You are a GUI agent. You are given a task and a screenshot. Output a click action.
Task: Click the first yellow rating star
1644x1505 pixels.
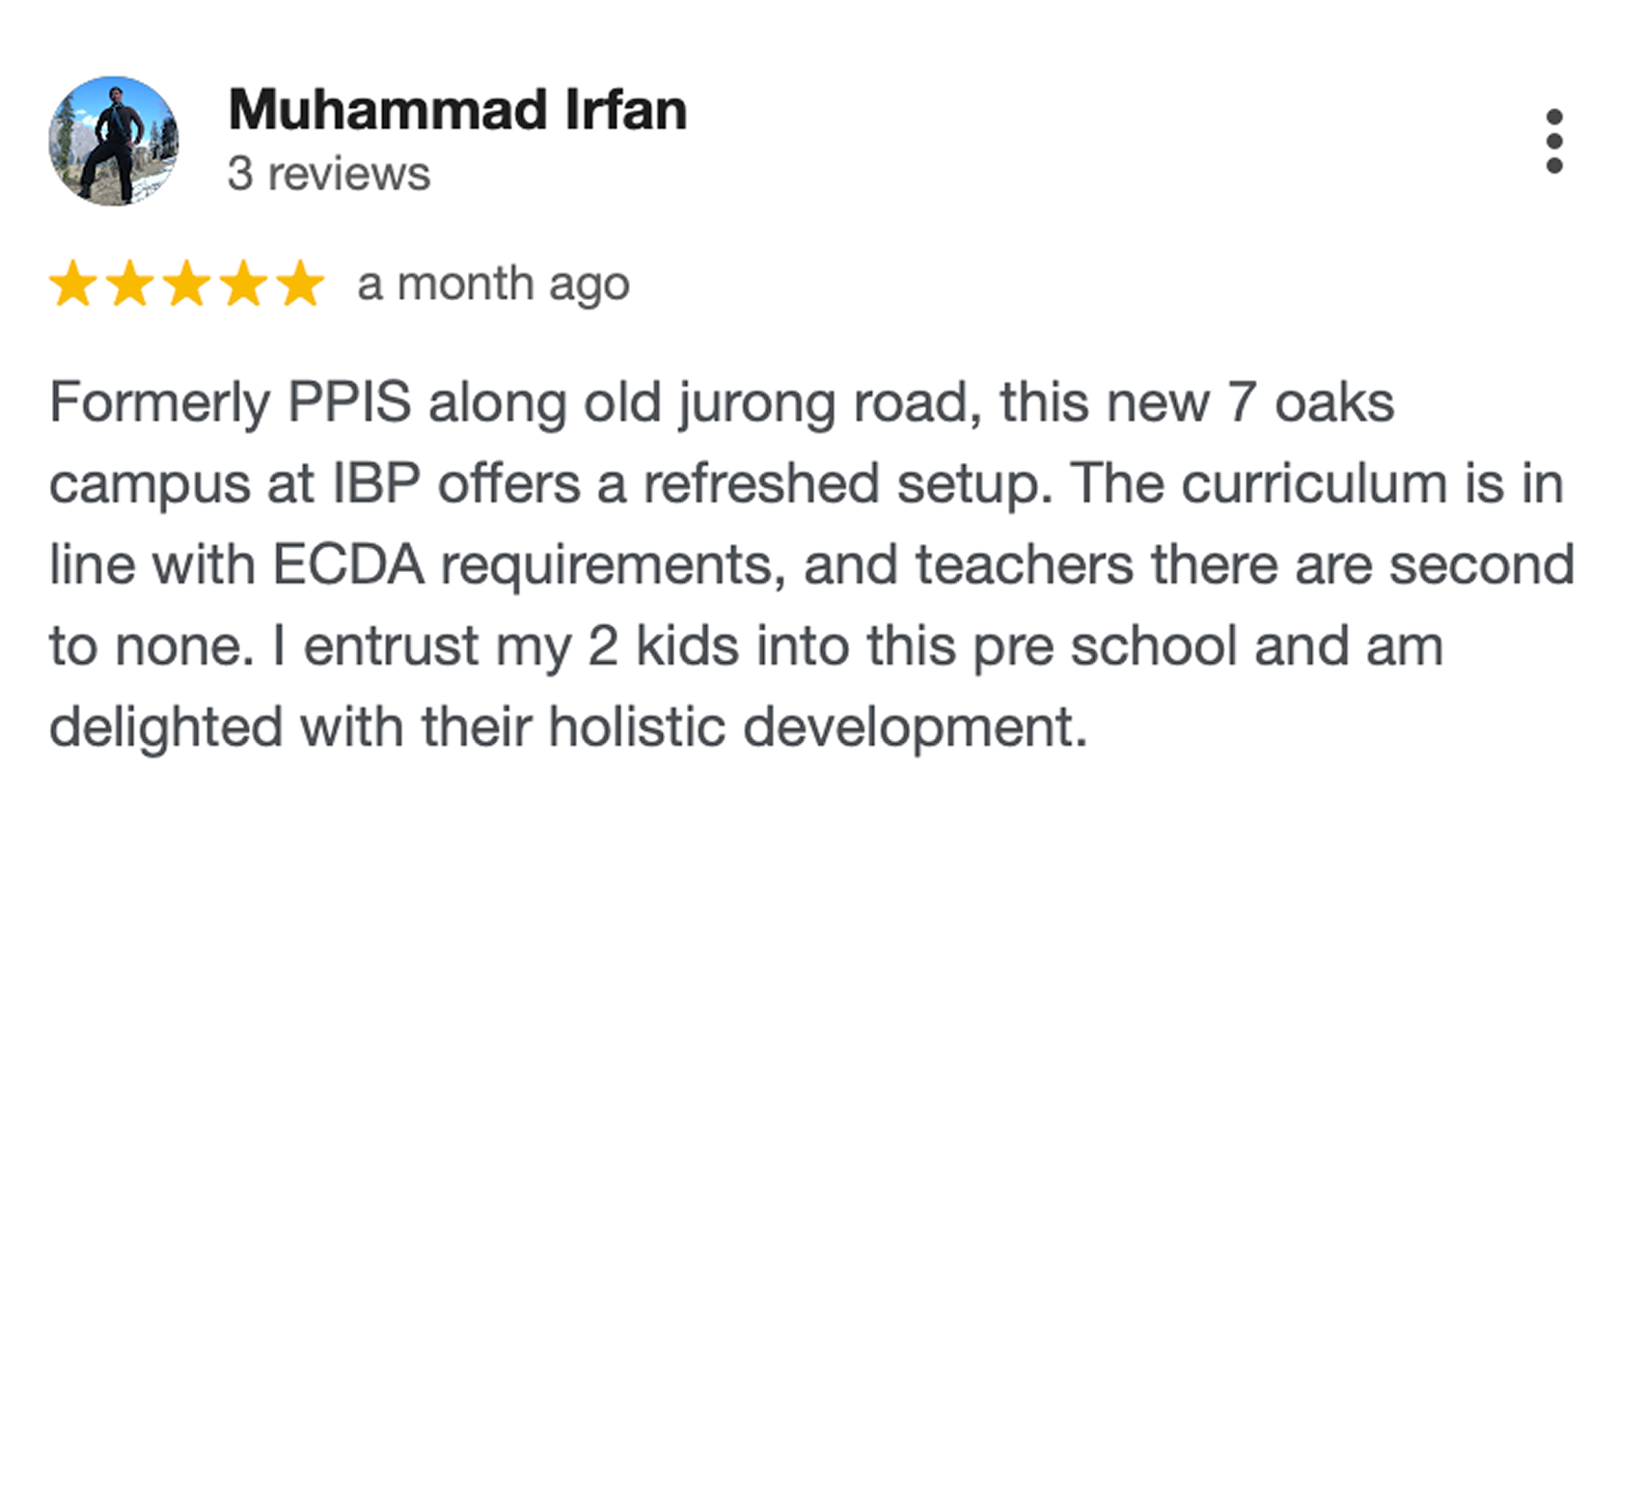(72, 284)
